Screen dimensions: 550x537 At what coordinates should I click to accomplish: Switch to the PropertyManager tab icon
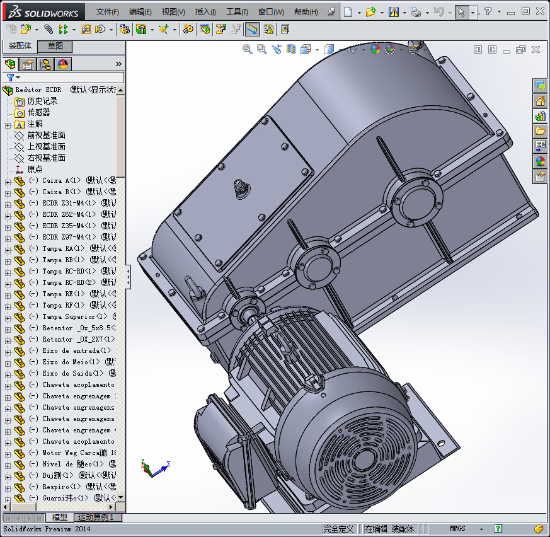click(28, 64)
